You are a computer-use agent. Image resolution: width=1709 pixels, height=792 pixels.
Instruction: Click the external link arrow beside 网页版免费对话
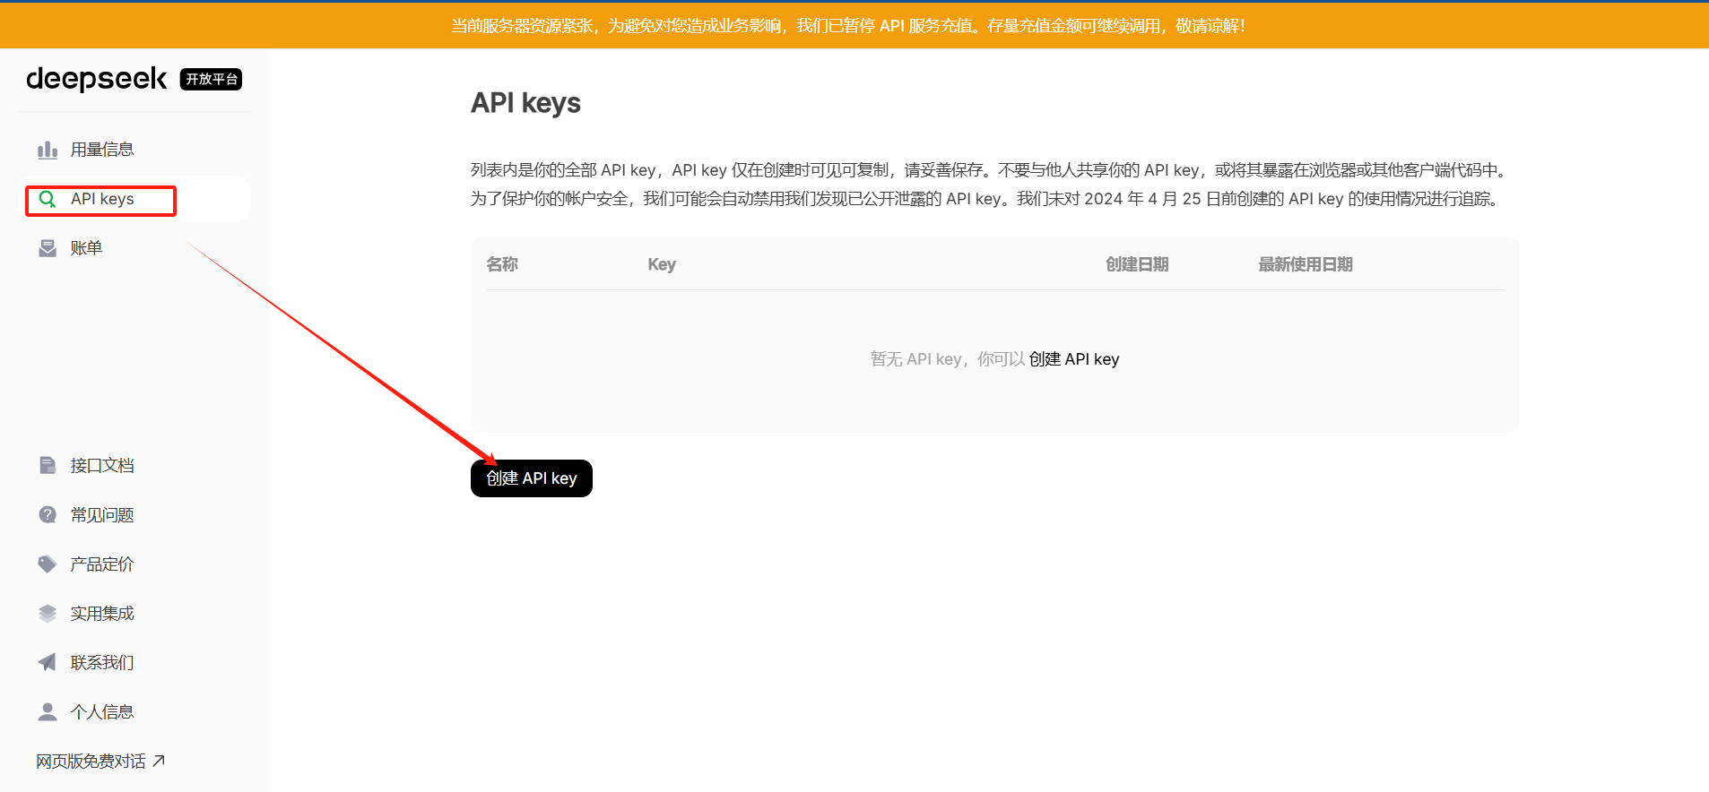pyautogui.click(x=159, y=761)
